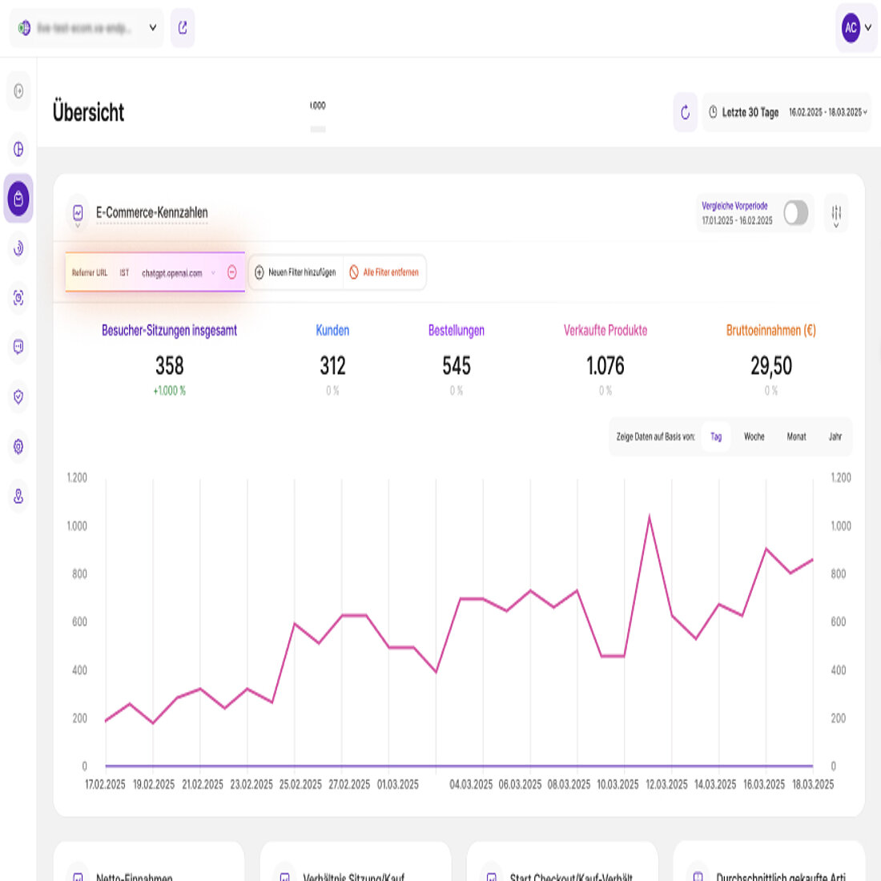Click the refresh icon next to the date range
This screenshot has height=881, width=881.
click(x=684, y=112)
